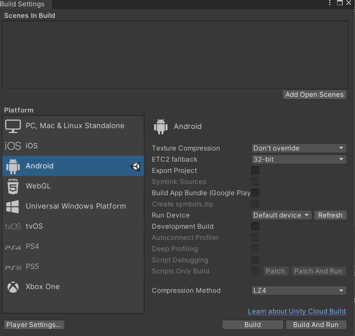Click the Run Device label
Image resolution: width=355 pixels, height=336 pixels.
point(171,215)
